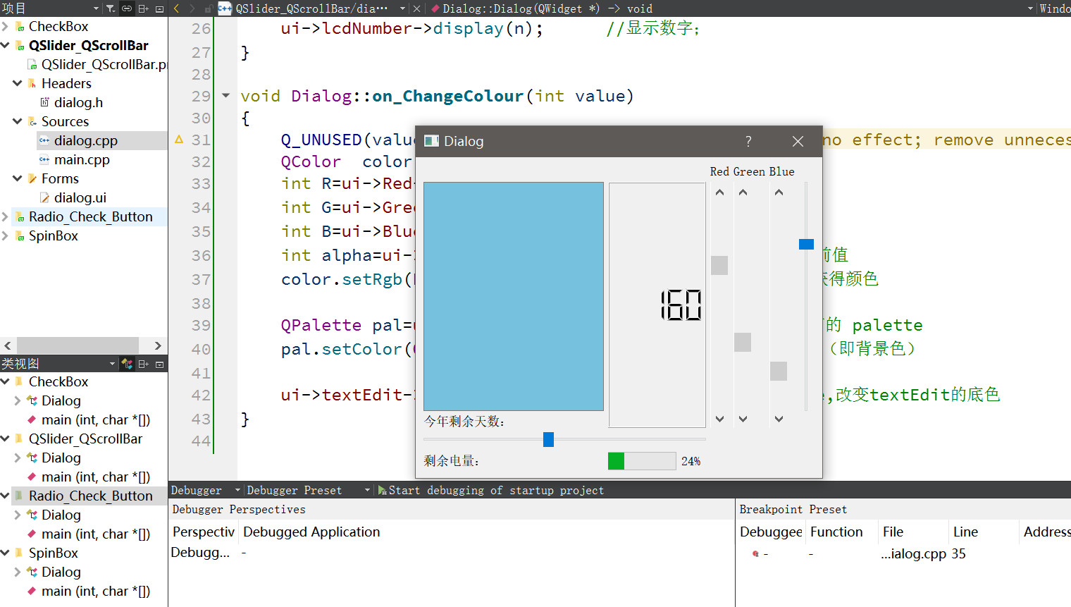1071x607 pixels.
Task: Click the collapse panel icon in 类视图 toolbar
Action: (x=159, y=363)
